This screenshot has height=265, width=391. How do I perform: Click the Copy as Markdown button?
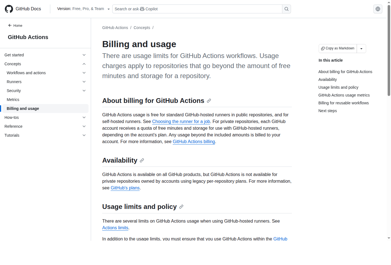coord(337,48)
